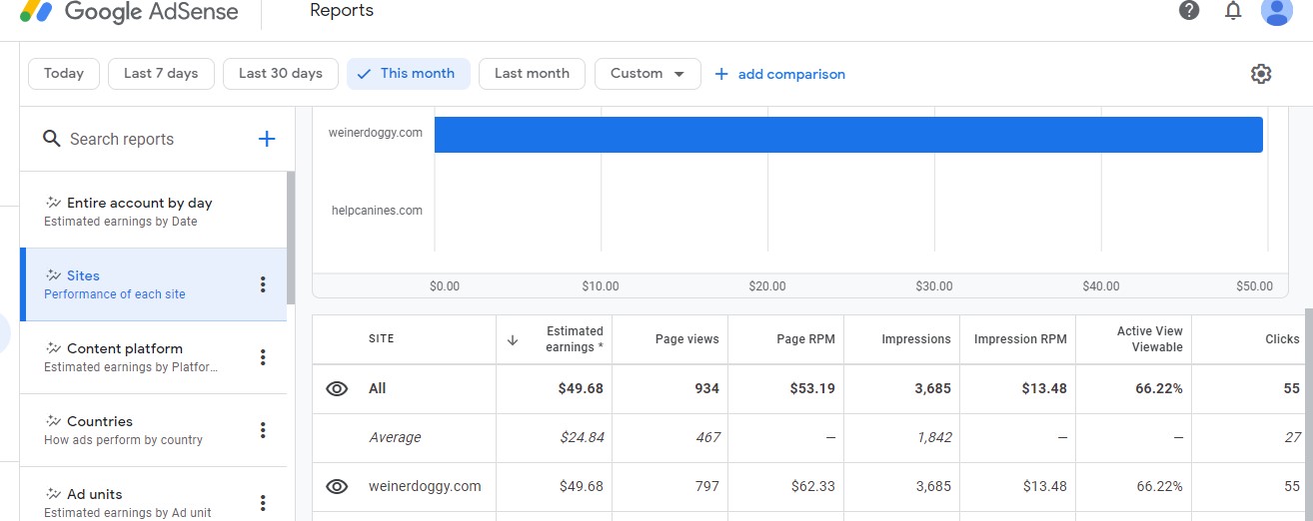Screen dimensions: 1313x521
Task: Click the 934 page views total
Action: (x=706, y=389)
